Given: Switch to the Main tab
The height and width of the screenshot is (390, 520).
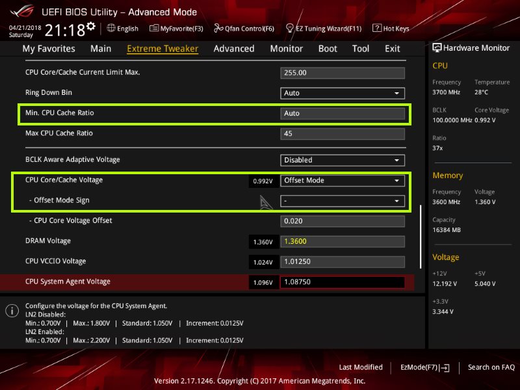Looking at the screenshot, I should tap(101, 49).
